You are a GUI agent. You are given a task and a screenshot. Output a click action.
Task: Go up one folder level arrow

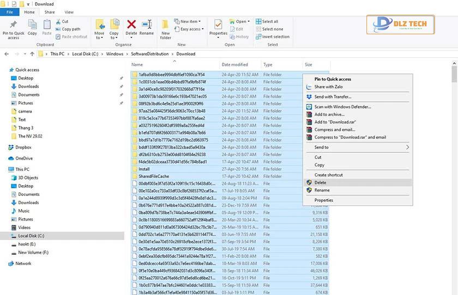[x=32, y=54]
